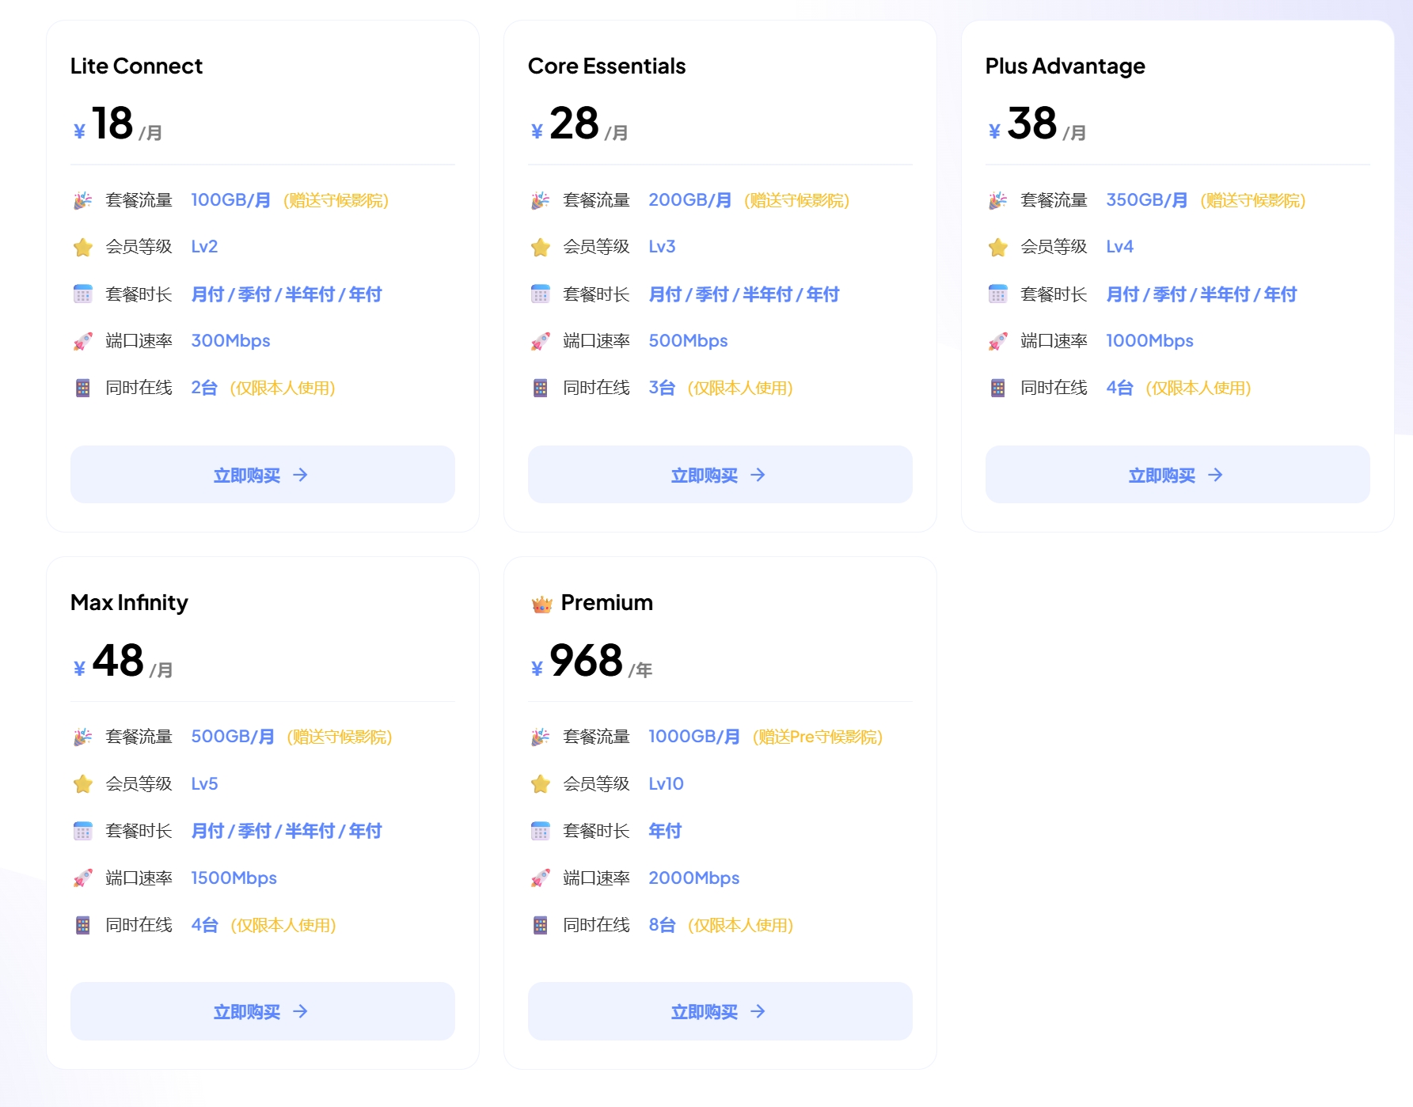The height and width of the screenshot is (1107, 1413).
Task: Click 赠送Pre守候影院 note in Premium
Action: pos(817,737)
